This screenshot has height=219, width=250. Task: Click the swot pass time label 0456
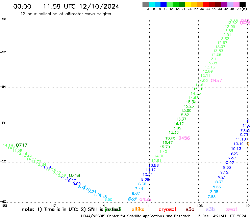(x=184, y=138)
